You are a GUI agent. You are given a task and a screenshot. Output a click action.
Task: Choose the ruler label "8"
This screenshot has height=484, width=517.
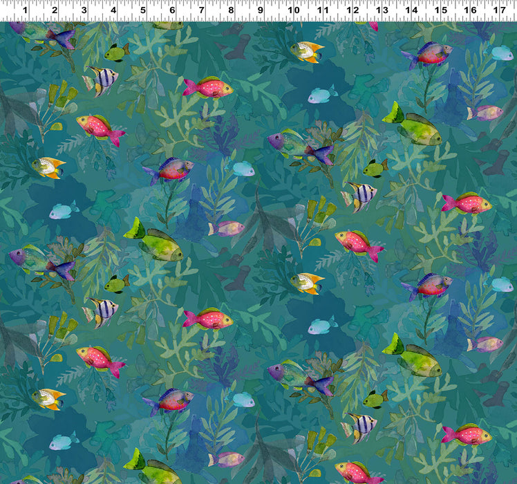231,10
